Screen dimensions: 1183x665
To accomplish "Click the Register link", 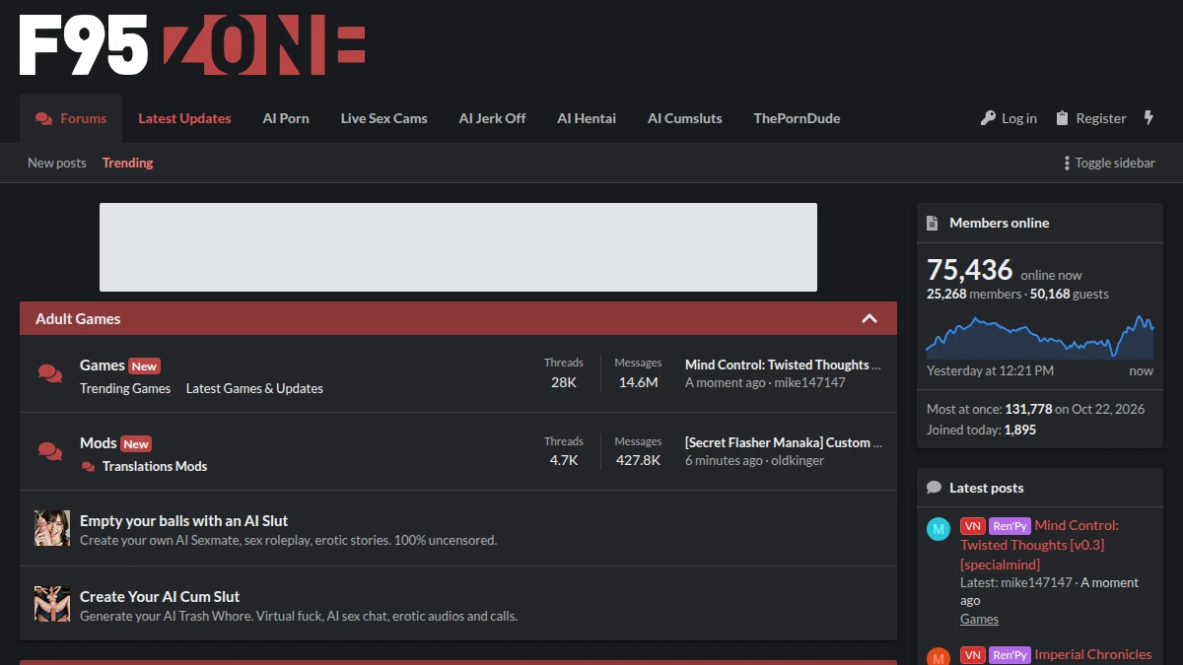I will [x=1090, y=118].
